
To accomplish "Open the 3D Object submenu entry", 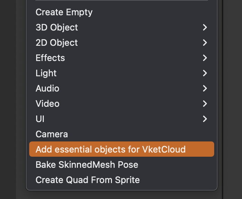I will coord(122,27).
